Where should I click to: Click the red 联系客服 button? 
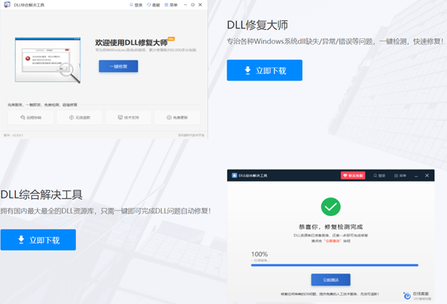tap(353, 175)
